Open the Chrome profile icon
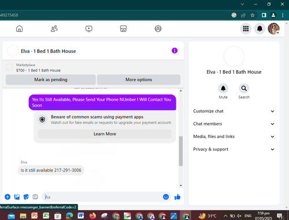The image size is (289, 220). point(273,15)
